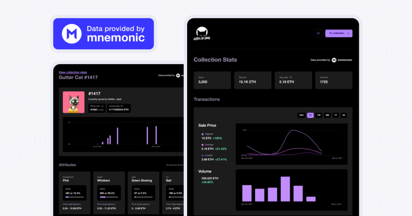Click the Whiskers attribute rarity bar
The image size is (412, 216).
(x=109, y=197)
